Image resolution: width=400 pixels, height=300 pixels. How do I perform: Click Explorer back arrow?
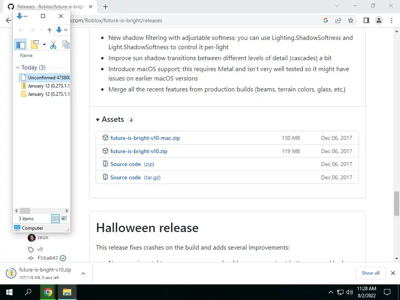pyautogui.click(x=21, y=30)
